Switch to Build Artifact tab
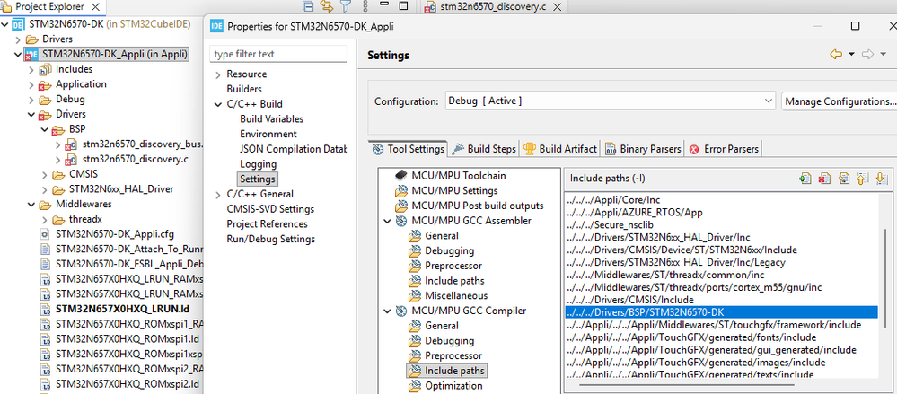The height and width of the screenshot is (394, 897). point(560,149)
